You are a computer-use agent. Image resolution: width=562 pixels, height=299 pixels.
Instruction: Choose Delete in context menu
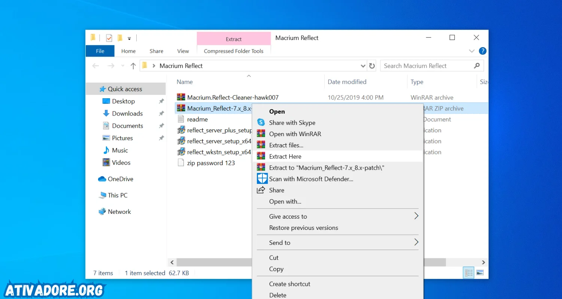[338, 295]
